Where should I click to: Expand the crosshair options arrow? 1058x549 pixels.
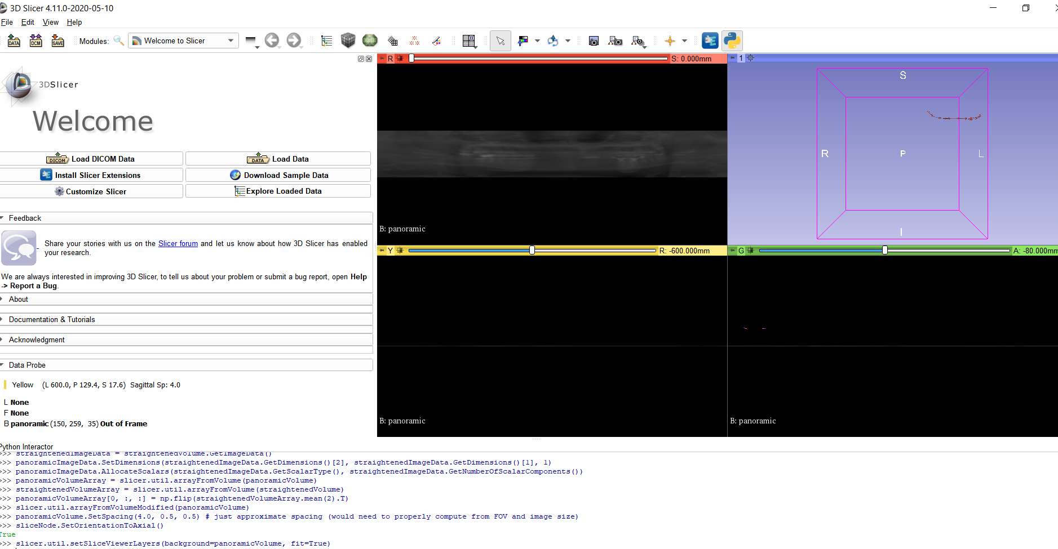[x=685, y=41]
